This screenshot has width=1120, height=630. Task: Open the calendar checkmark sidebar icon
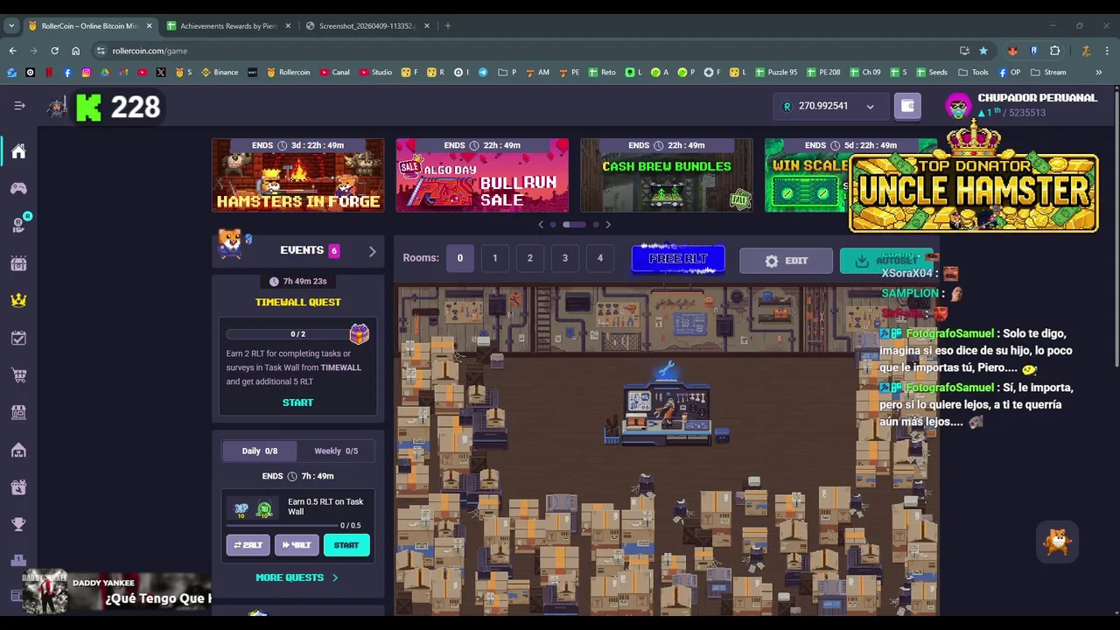pyautogui.click(x=18, y=338)
